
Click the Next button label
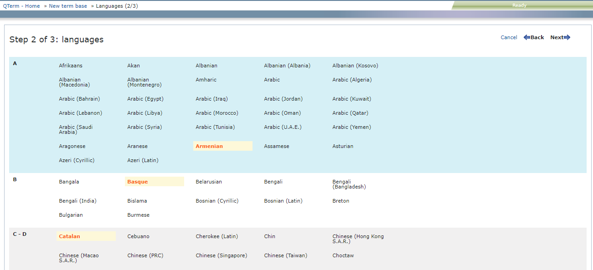(x=556, y=37)
